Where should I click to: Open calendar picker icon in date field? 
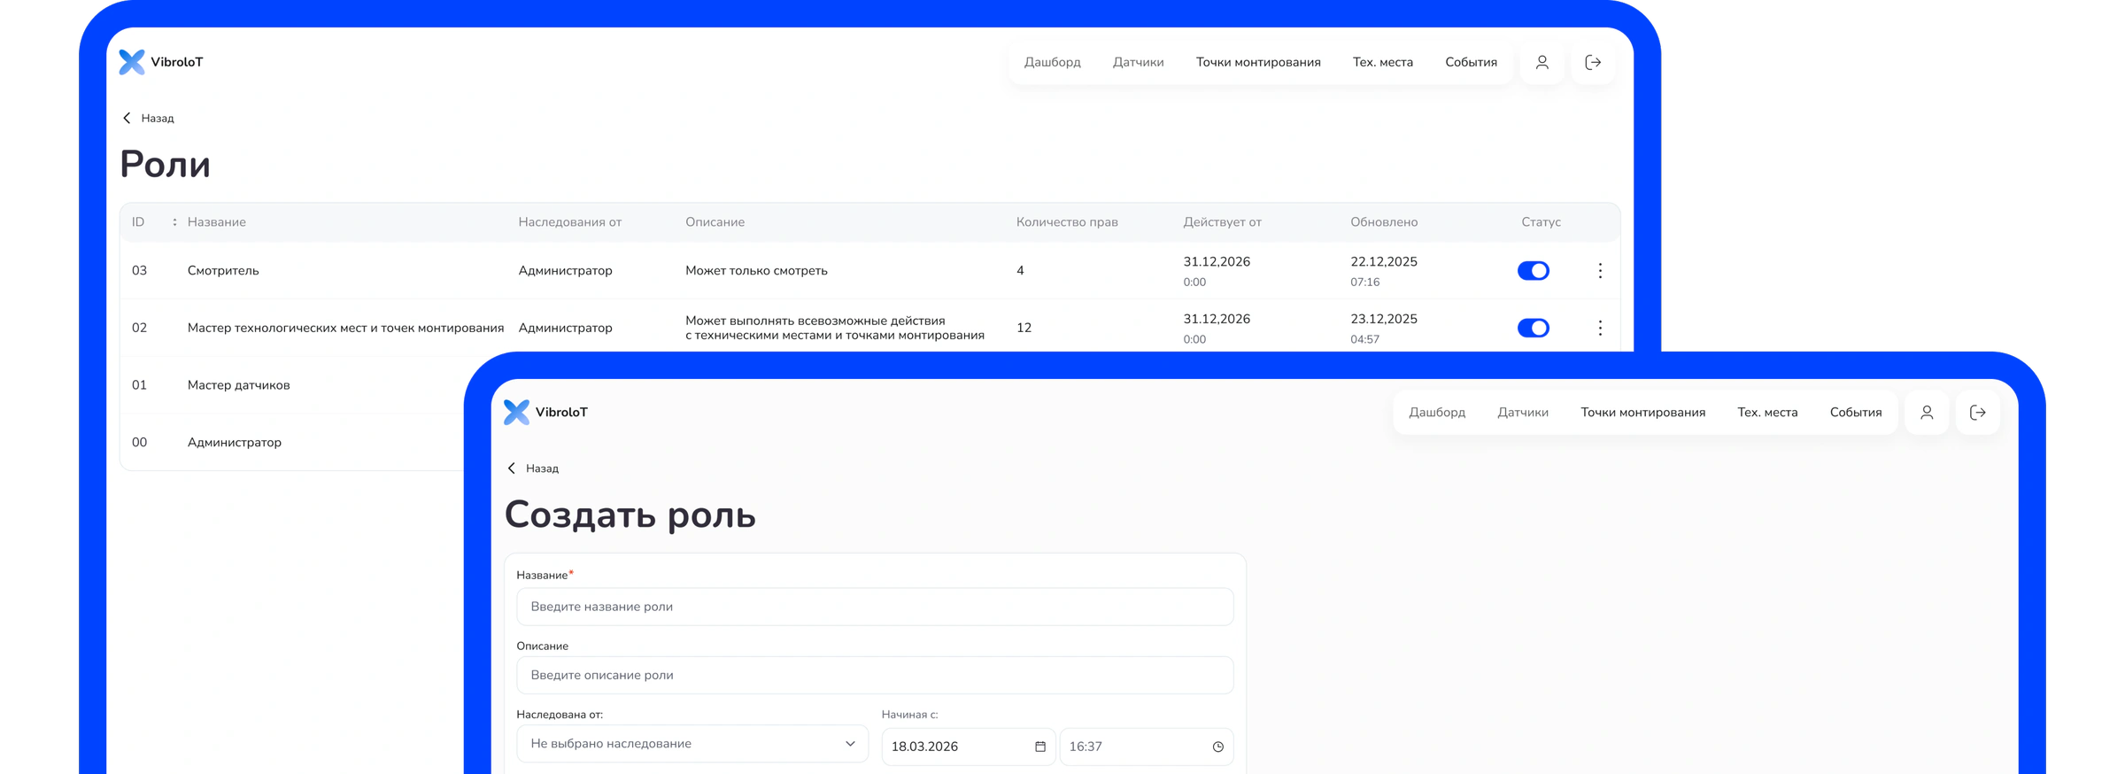[x=1040, y=747]
